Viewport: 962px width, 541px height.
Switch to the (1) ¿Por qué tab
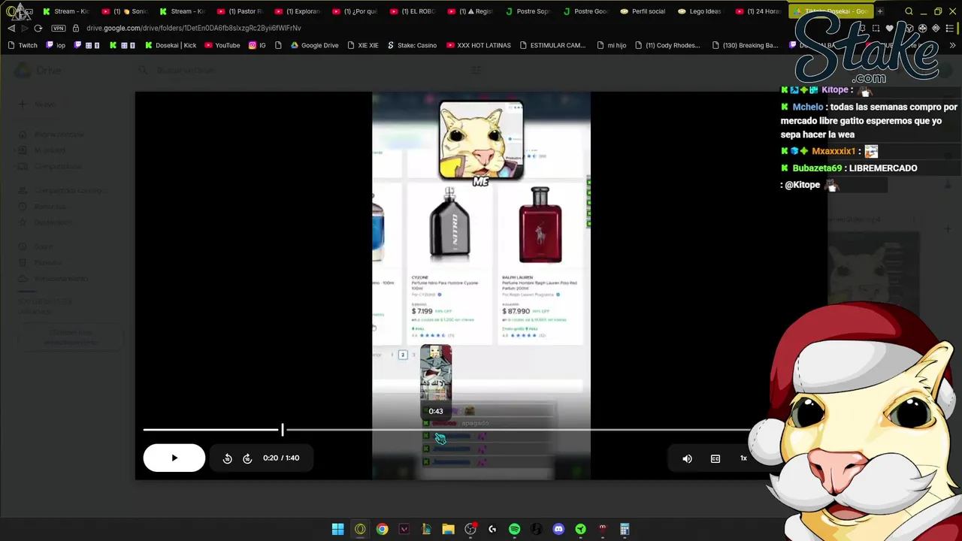click(x=355, y=11)
